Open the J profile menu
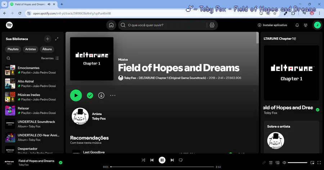The image size is (324, 170). pyautogui.click(x=318, y=25)
